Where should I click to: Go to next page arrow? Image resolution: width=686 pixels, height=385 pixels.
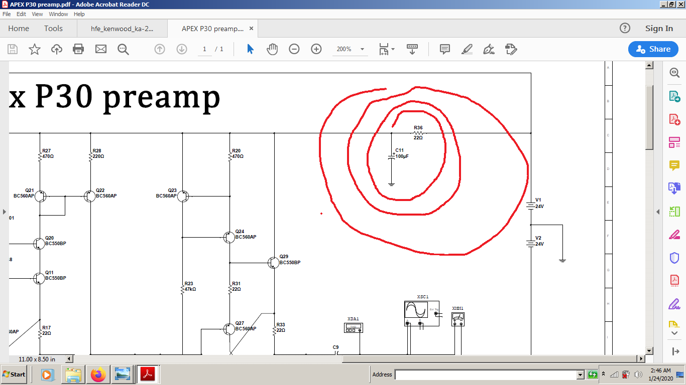pos(182,49)
